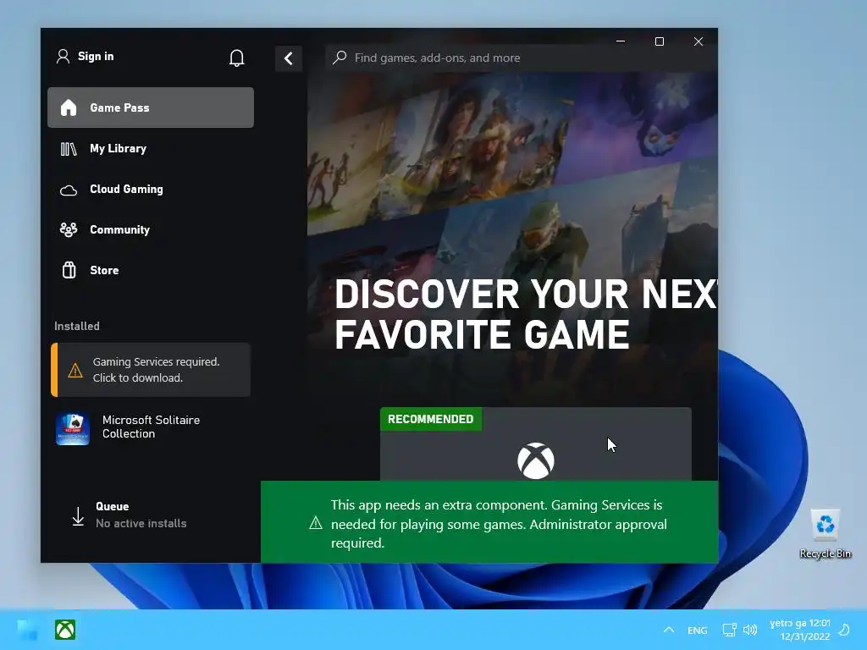
Task: Click the Queue download arrow icon
Action: (78, 516)
